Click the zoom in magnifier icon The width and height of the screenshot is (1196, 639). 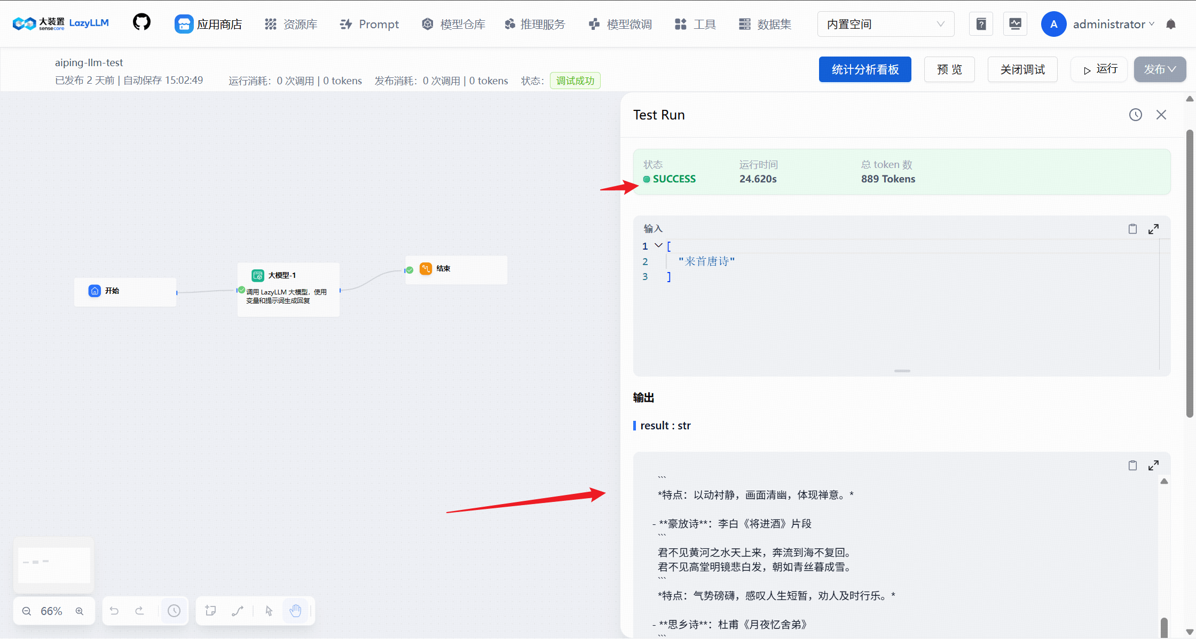[80, 611]
